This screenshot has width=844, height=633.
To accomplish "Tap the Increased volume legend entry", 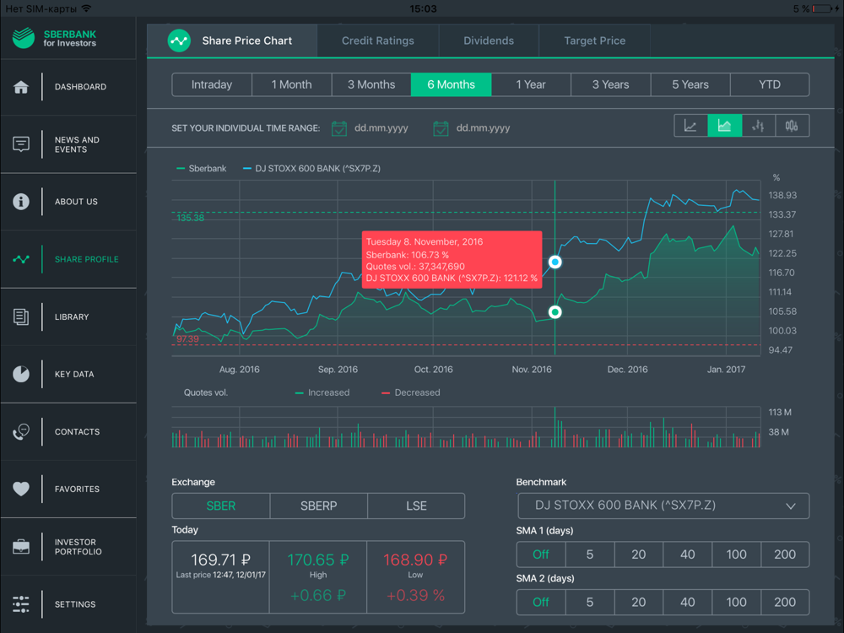I will pyautogui.click(x=322, y=393).
